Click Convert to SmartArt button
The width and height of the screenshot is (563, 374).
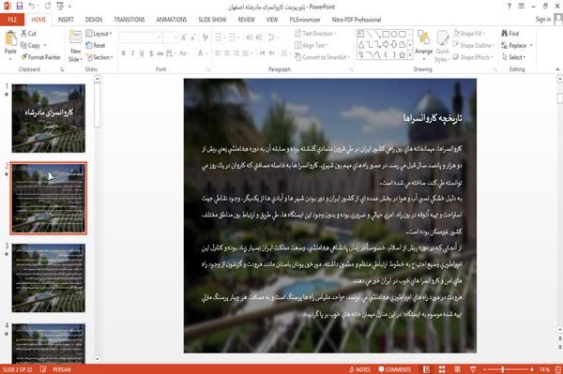click(x=322, y=57)
